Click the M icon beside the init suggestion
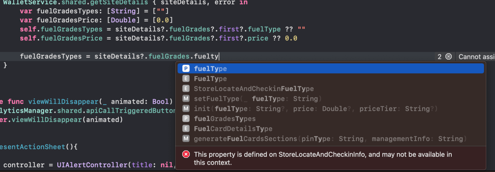 pos(186,109)
